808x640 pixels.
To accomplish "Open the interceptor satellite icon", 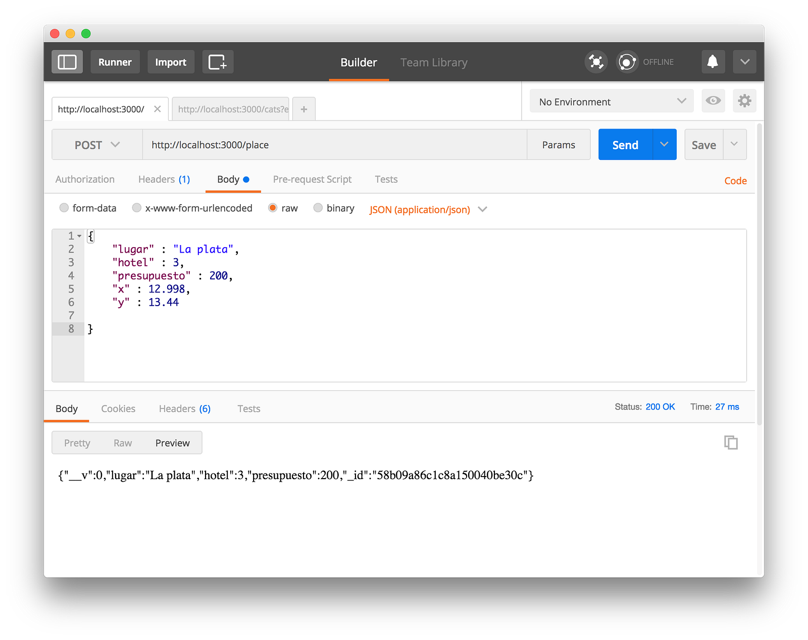I will pos(596,62).
